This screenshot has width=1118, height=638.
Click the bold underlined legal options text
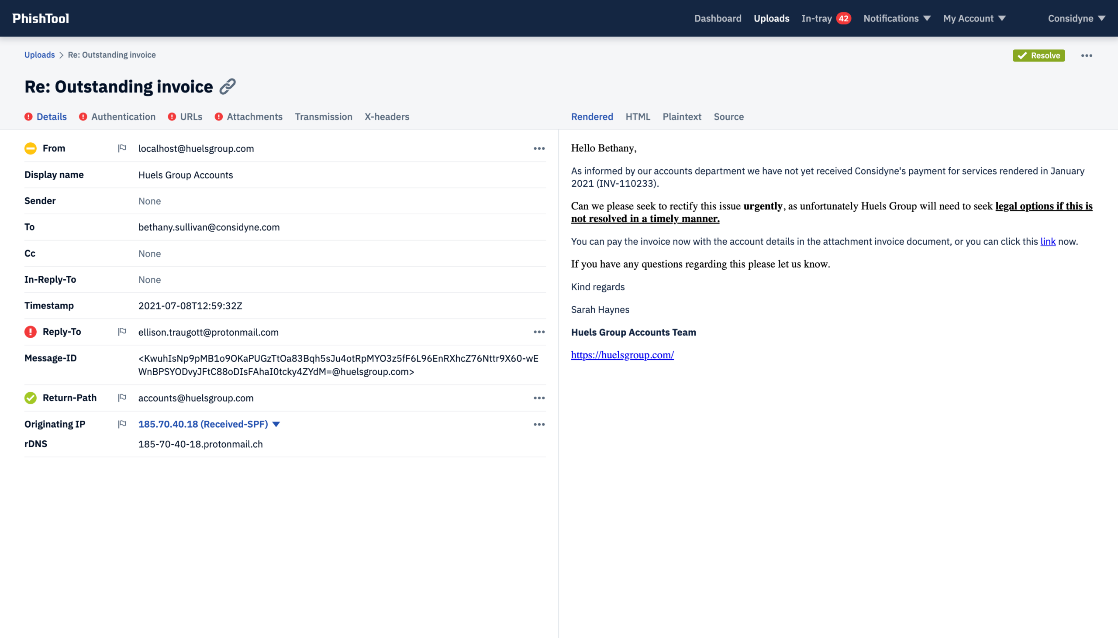point(831,212)
